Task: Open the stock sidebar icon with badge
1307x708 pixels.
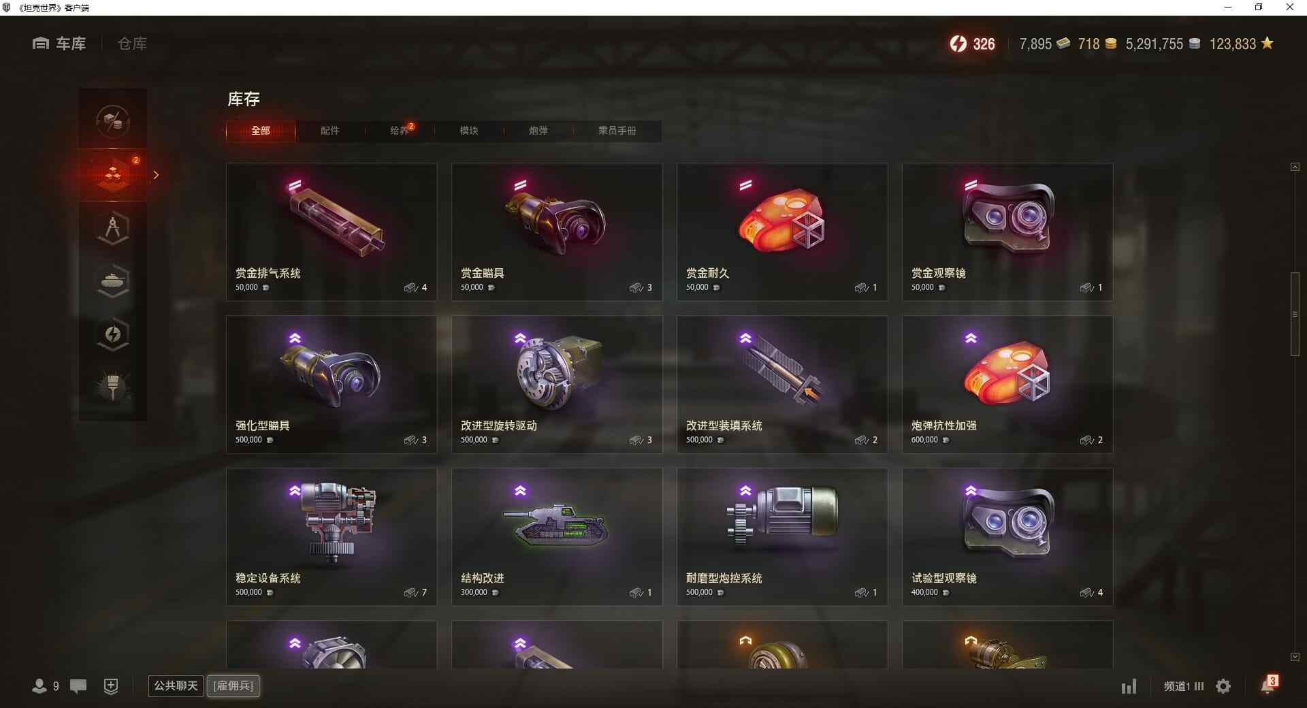Action: pos(114,175)
